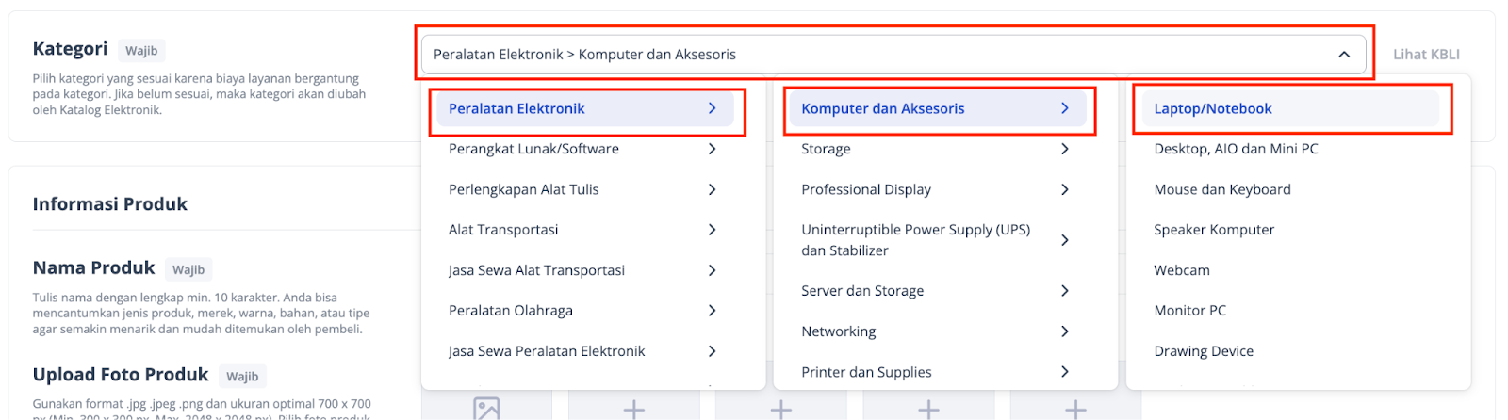The height and width of the screenshot is (420, 1508).
Task: Expand the Jasa Sewa Alat Transportasi chevron
Action: (713, 270)
